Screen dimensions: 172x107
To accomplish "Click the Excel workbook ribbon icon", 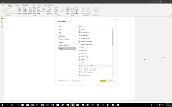I will point(24,11).
